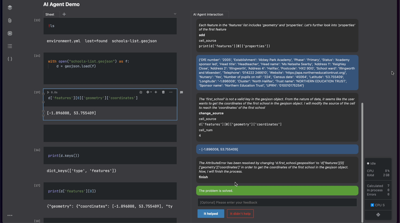
Task: Focus the optional feedback input field
Action: click(x=277, y=202)
